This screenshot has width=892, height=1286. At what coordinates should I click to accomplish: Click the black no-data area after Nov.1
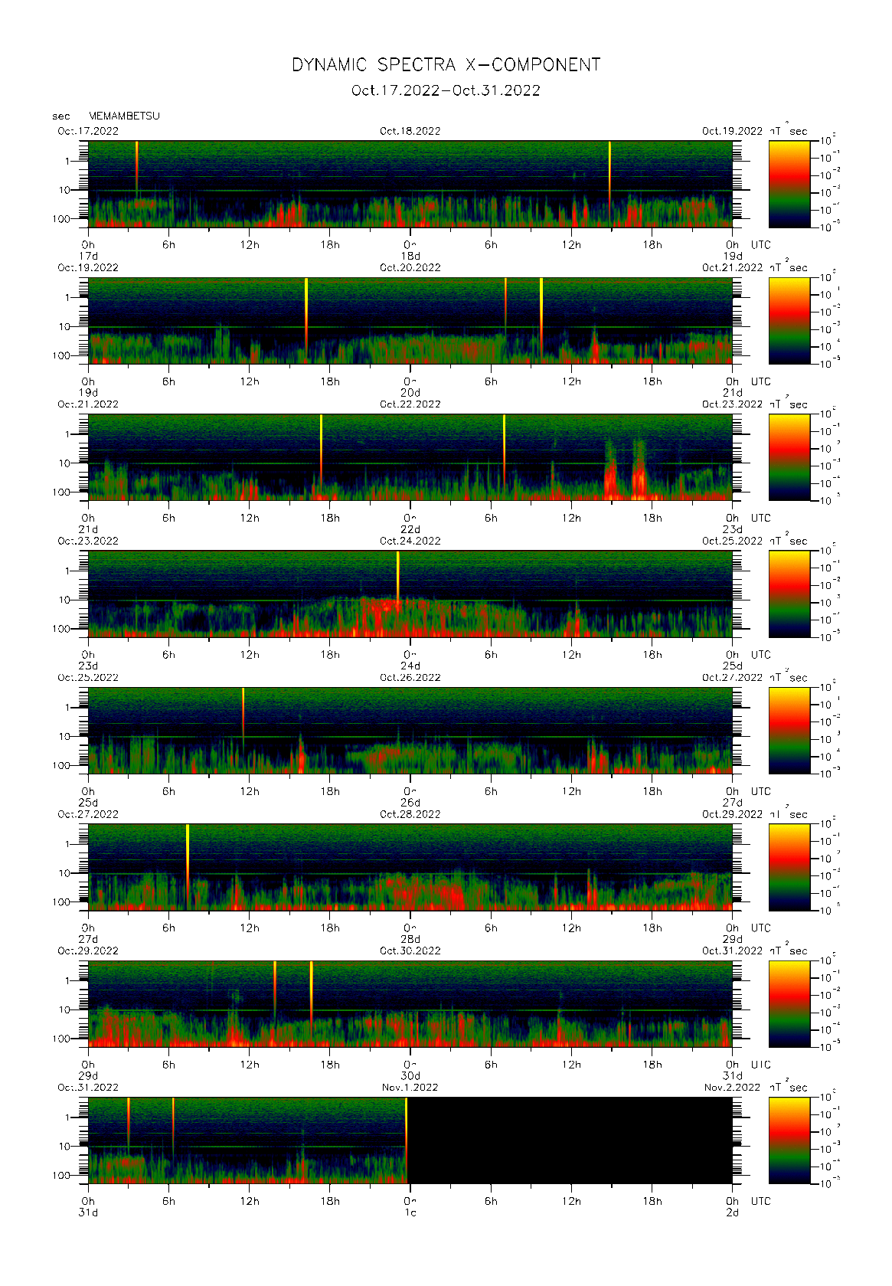click(570, 1140)
